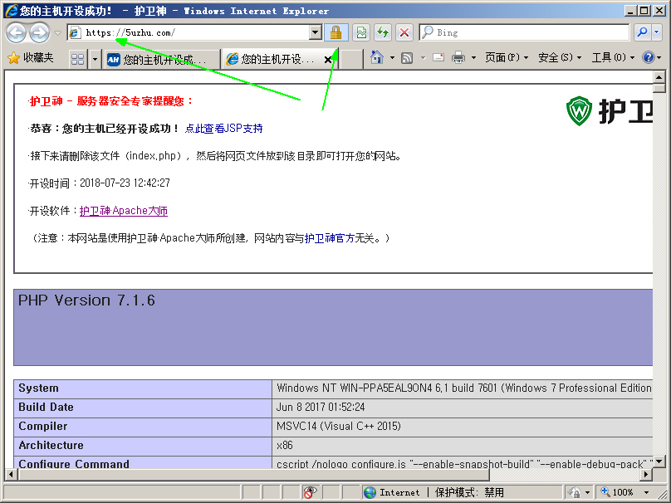Go to the home page

[x=375, y=57]
